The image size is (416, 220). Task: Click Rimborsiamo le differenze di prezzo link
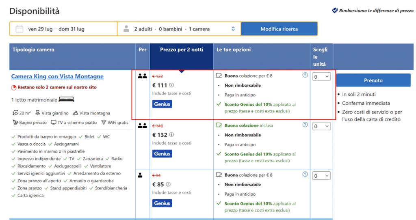376,11
